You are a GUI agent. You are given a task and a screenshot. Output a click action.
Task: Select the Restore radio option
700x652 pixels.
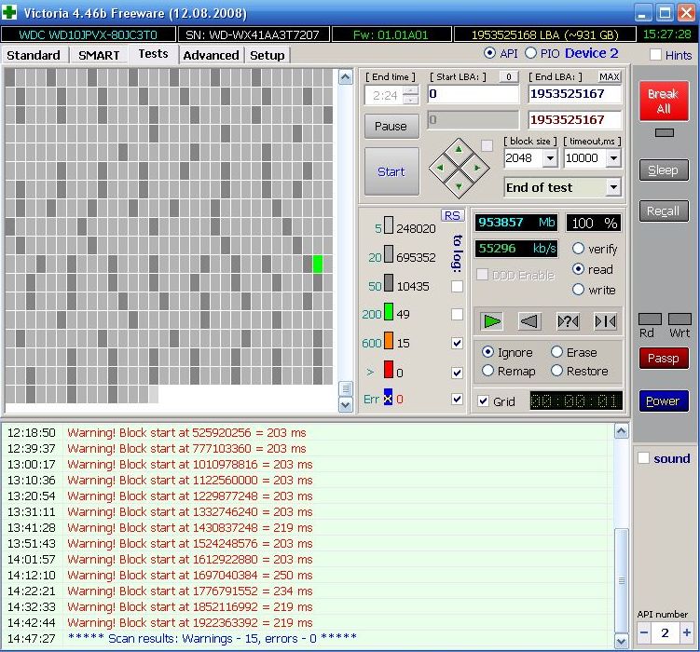tap(556, 371)
